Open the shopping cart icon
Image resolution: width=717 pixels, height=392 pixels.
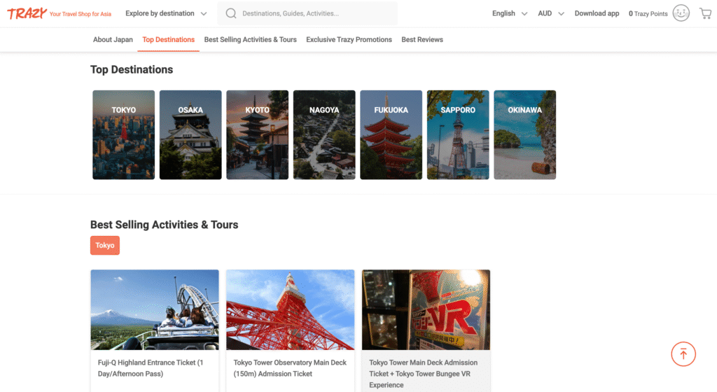click(x=704, y=13)
